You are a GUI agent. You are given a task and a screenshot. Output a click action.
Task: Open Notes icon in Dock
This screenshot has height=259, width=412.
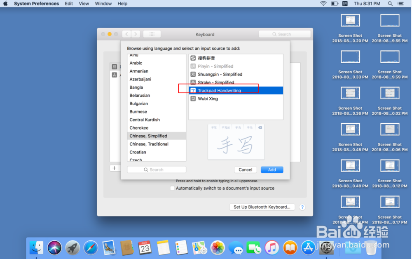click(163, 247)
